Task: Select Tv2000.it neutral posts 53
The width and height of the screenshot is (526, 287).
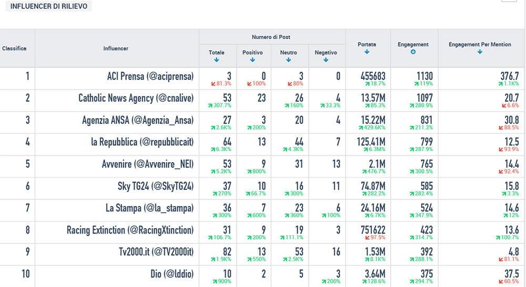Action: (299, 252)
